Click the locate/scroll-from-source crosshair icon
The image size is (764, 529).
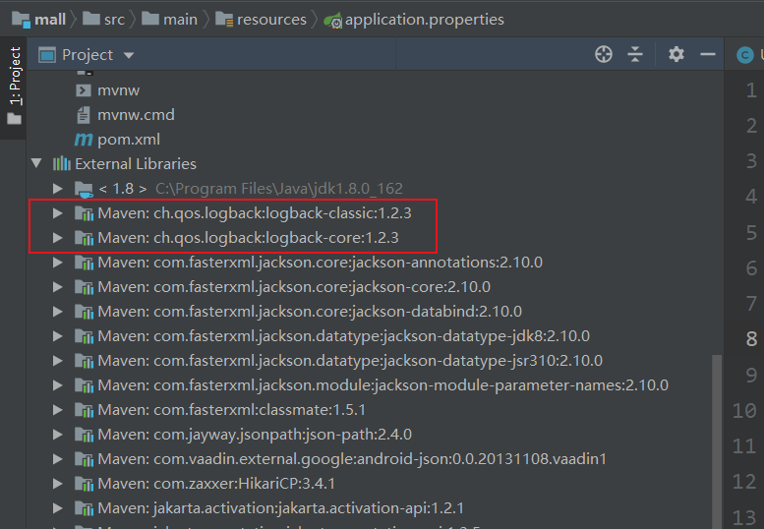pyautogui.click(x=604, y=54)
